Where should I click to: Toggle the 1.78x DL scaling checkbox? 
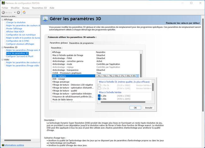click(99, 85)
